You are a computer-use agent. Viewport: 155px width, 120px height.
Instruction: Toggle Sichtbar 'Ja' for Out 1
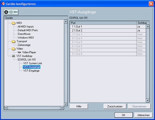pos(141,27)
